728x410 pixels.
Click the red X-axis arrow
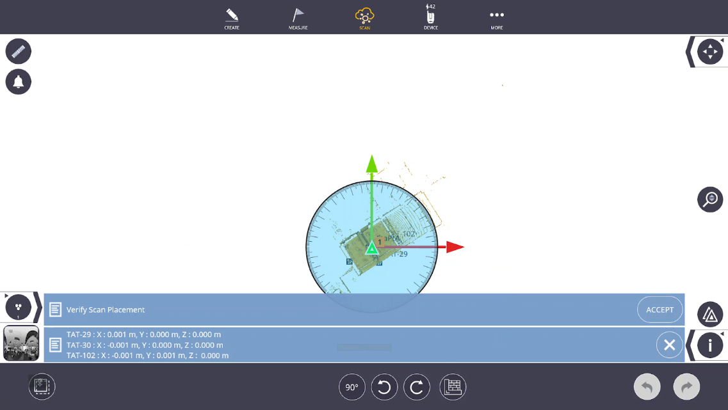click(x=455, y=247)
